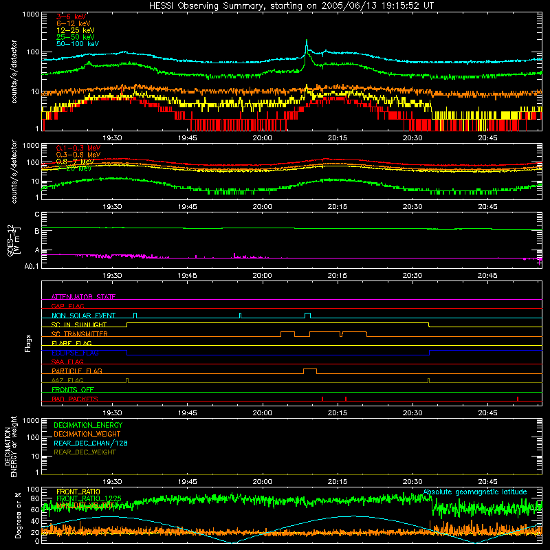
Task: Click the GOES-12 axis label
Action: (13, 240)
